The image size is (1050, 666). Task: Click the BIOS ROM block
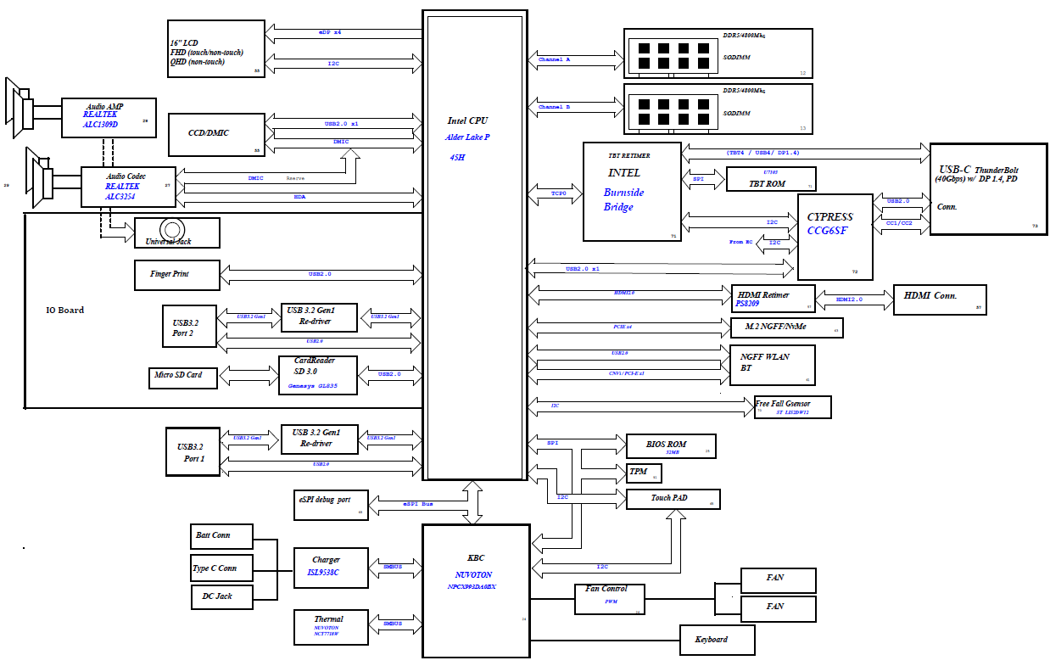670,446
